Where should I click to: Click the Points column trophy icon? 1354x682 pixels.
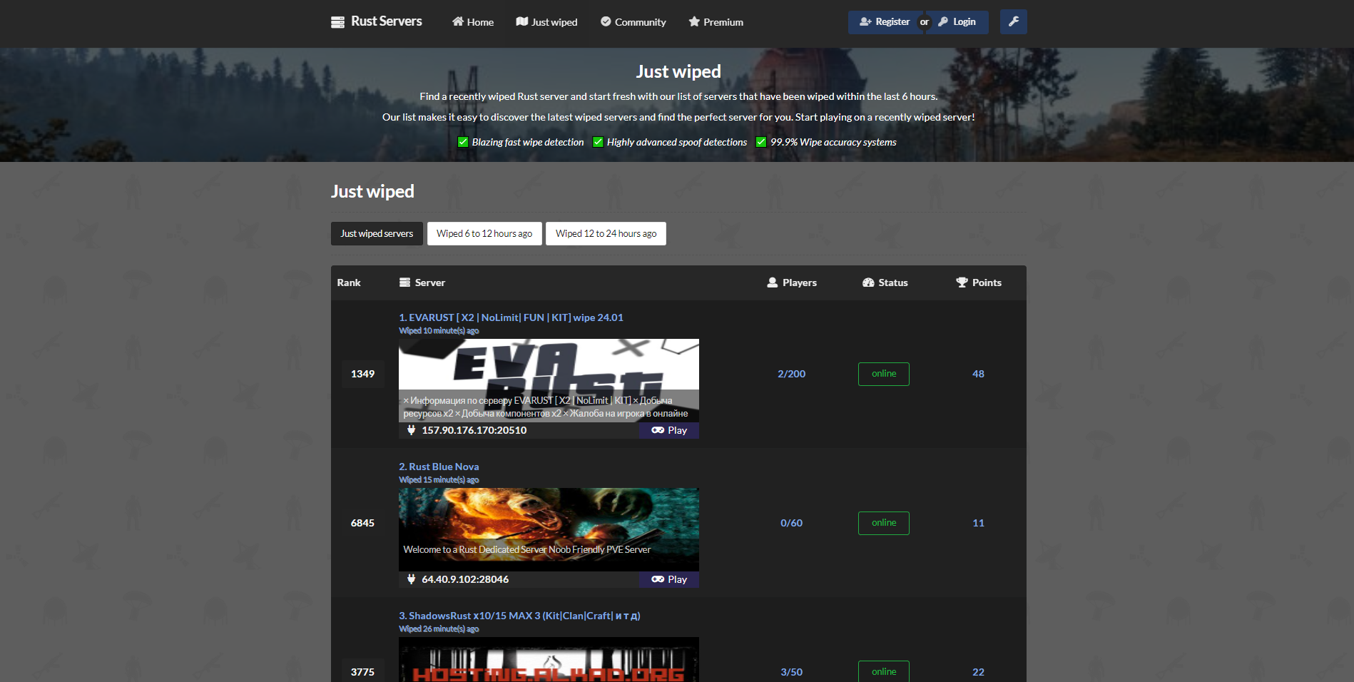point(962,283)
